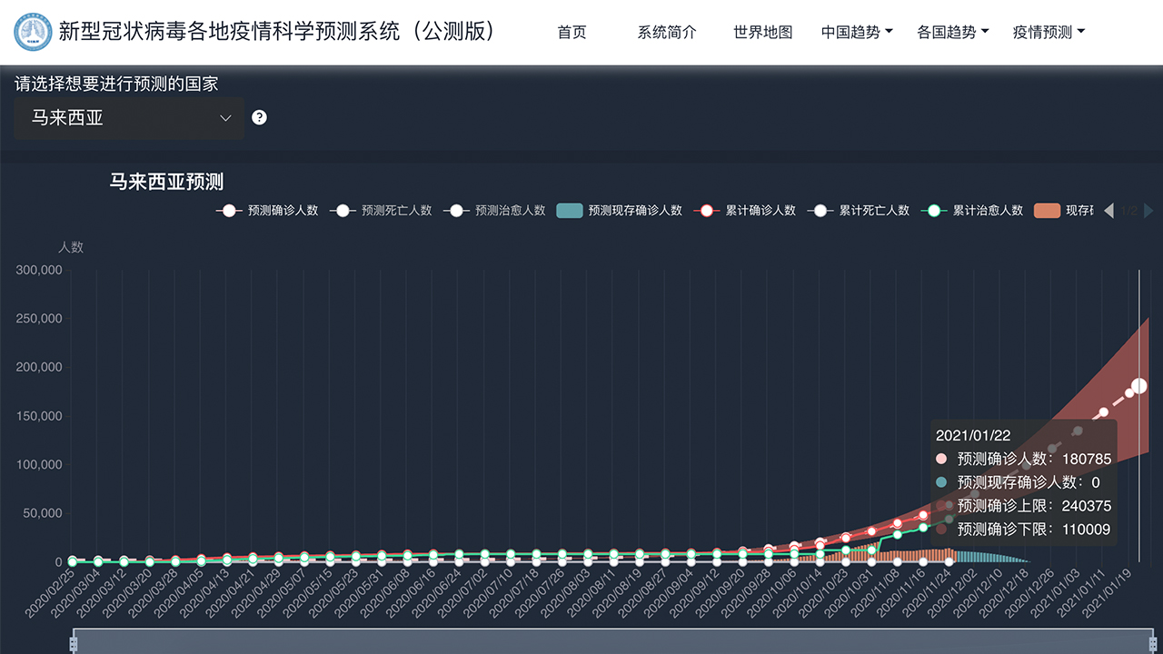Open the 世界地图 menu item

[x=763, y=32]
